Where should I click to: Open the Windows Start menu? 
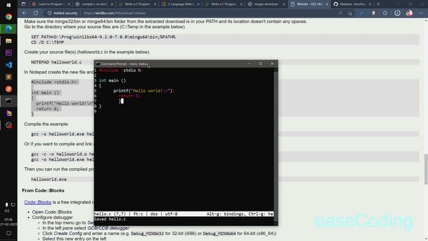pyautogui.click(x=9, y=5)
